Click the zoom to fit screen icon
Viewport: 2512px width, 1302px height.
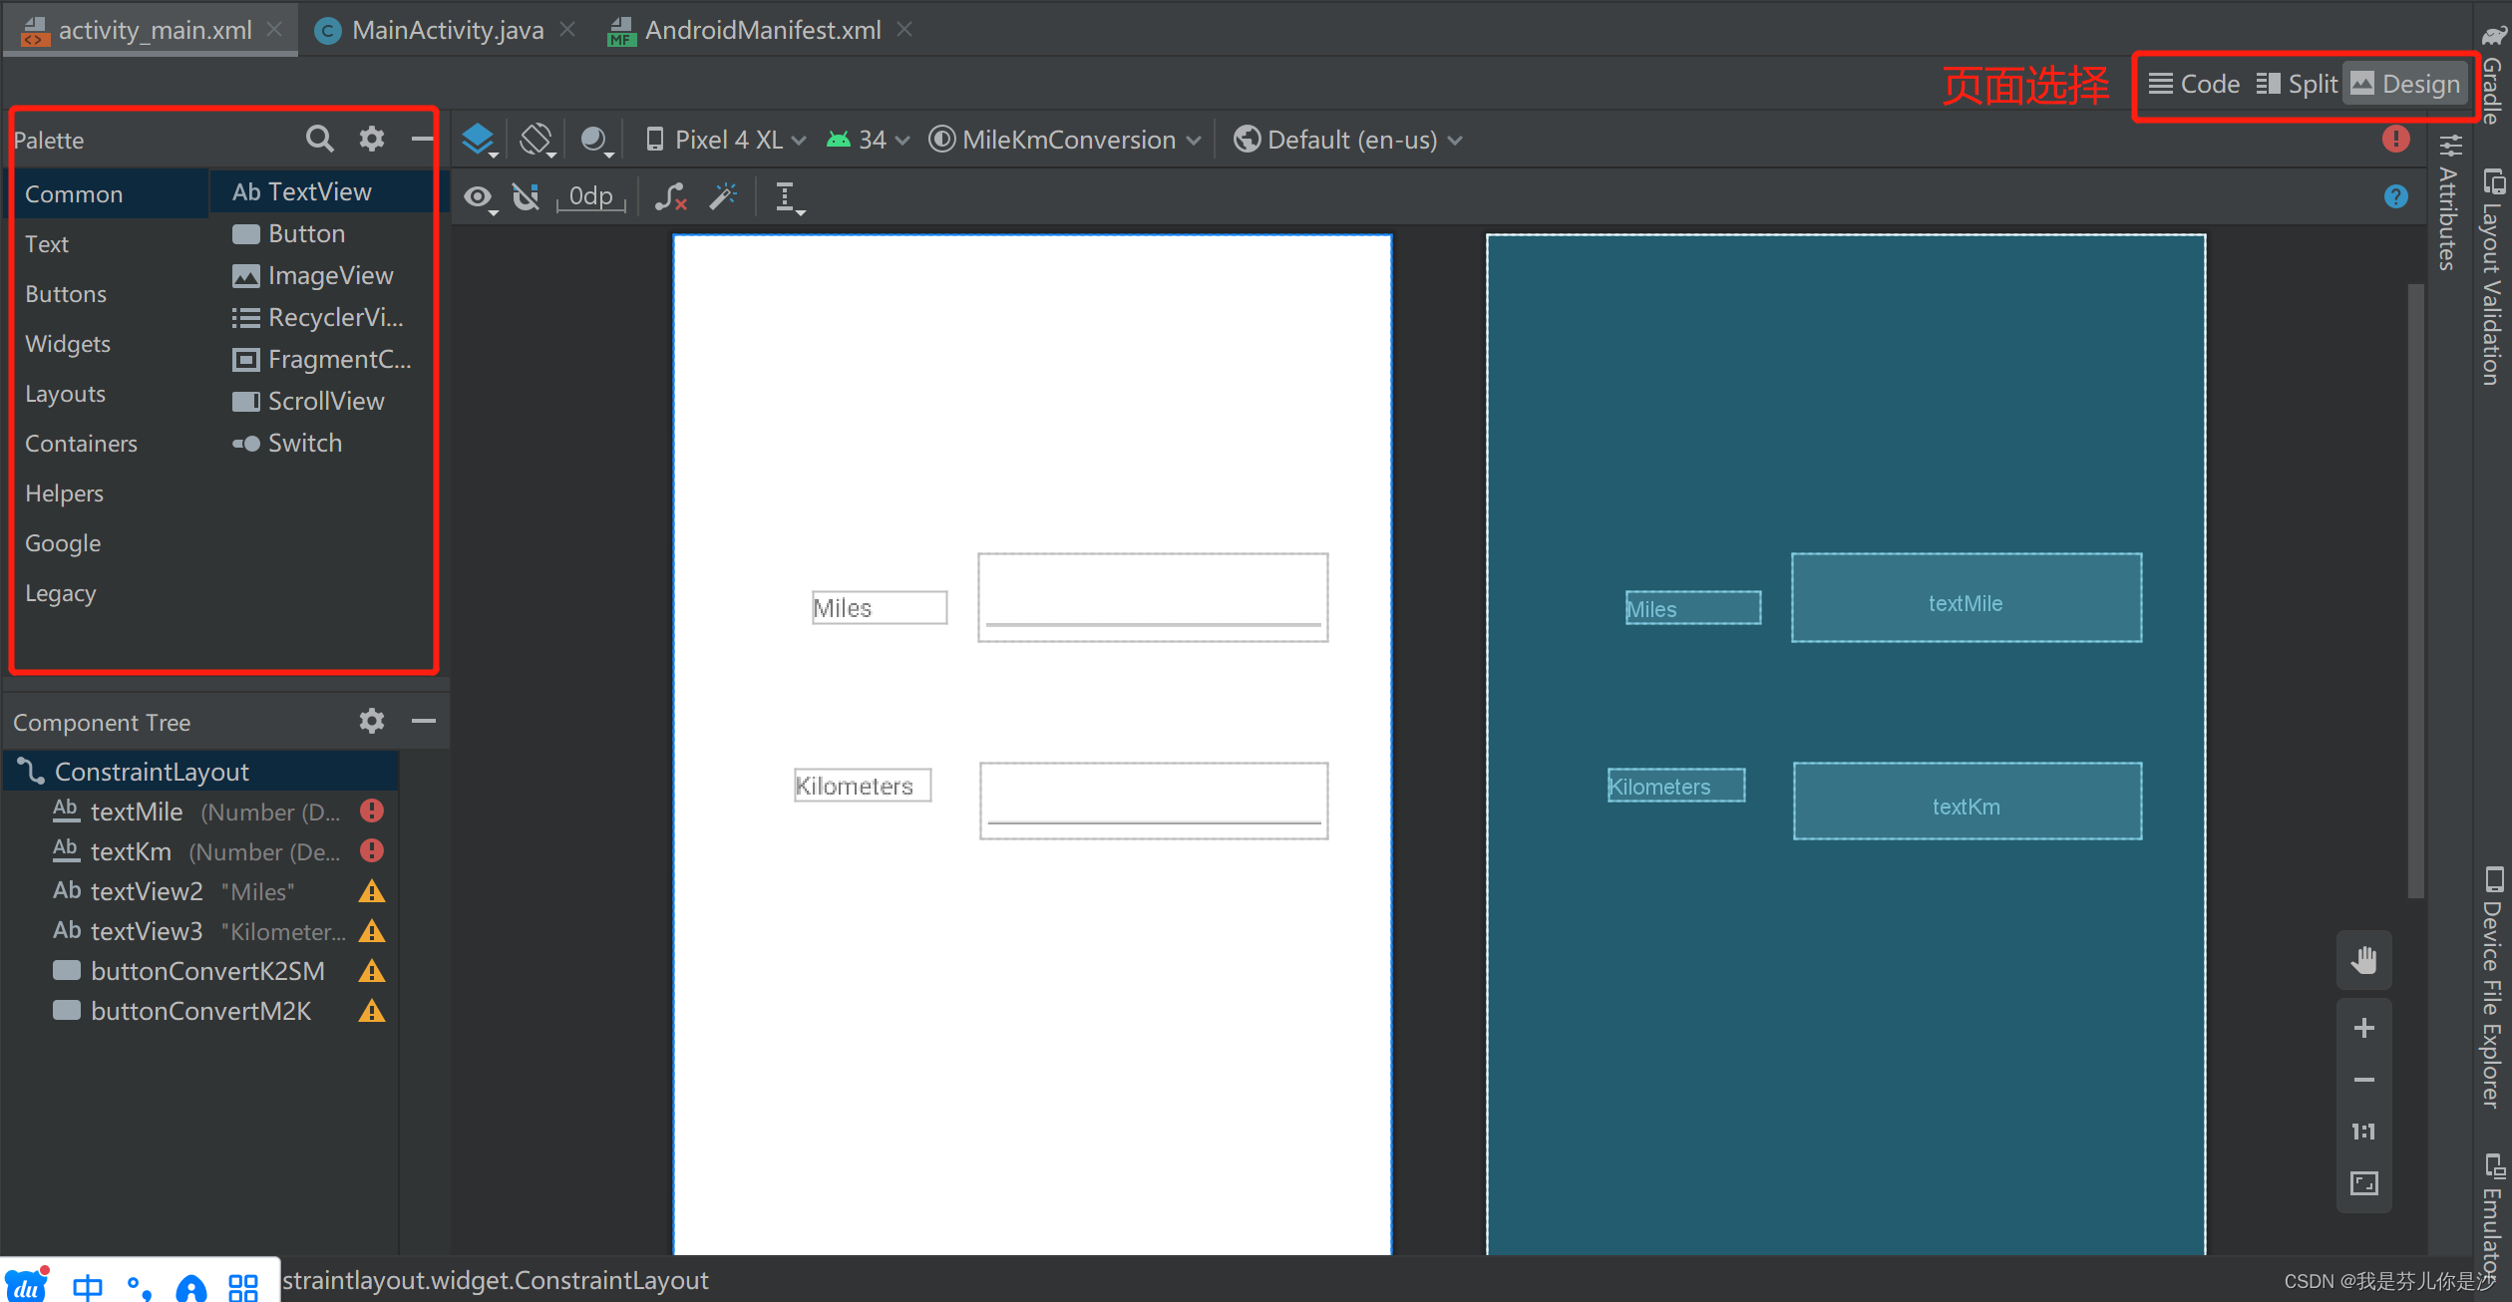[x=2363, y=1183]
